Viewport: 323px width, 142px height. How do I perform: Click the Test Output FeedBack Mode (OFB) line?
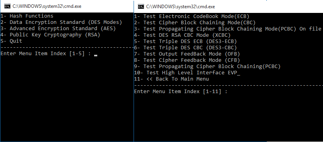click(187, 54)
